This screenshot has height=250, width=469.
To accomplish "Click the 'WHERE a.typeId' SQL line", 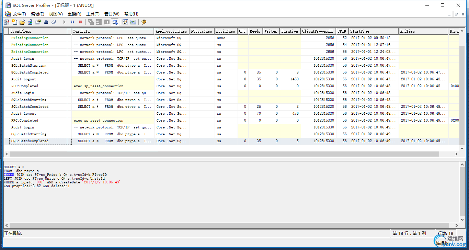I will [x=62, y=182].
